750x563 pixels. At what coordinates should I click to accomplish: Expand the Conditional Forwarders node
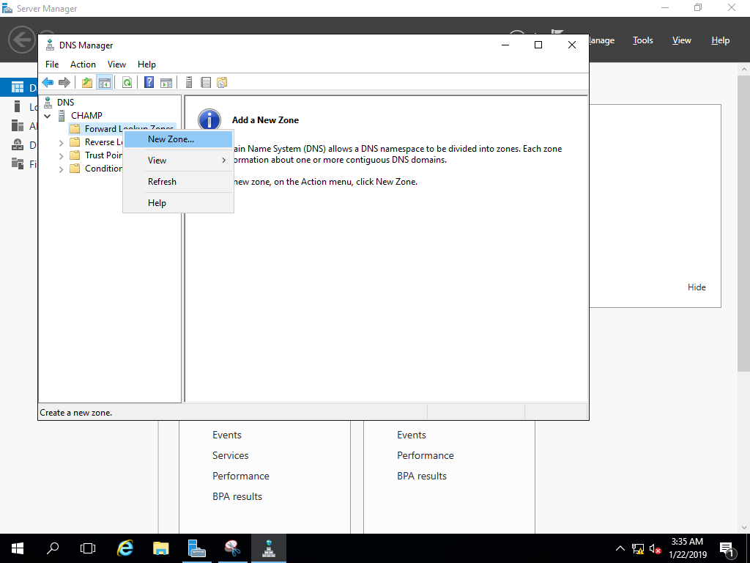click(61, 169)
